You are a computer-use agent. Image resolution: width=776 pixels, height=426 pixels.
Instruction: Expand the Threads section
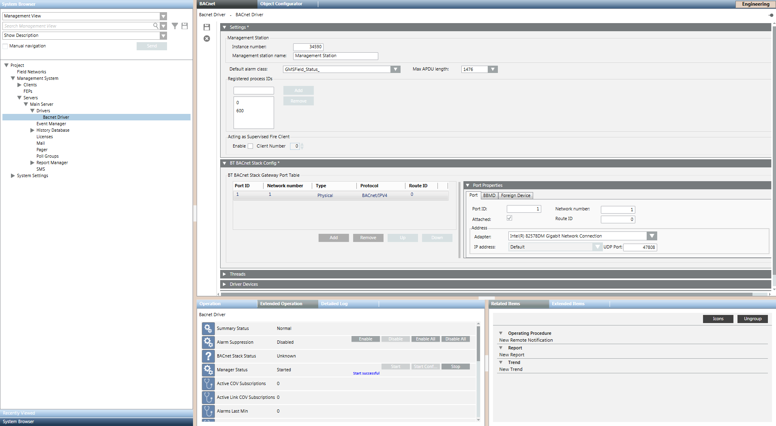[x=225, y=274]
